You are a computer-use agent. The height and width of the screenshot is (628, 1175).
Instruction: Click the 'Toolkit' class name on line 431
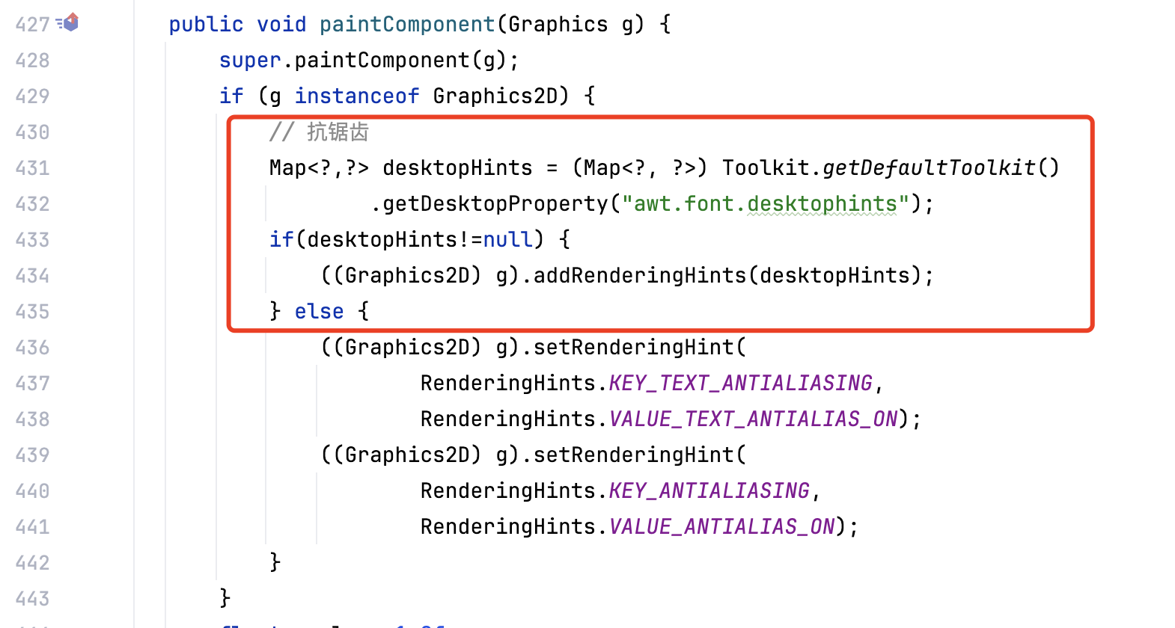click(x=766, y=168)
